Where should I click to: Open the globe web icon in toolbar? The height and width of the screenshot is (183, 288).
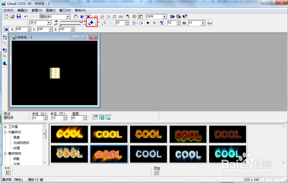[x=134, y=17]
